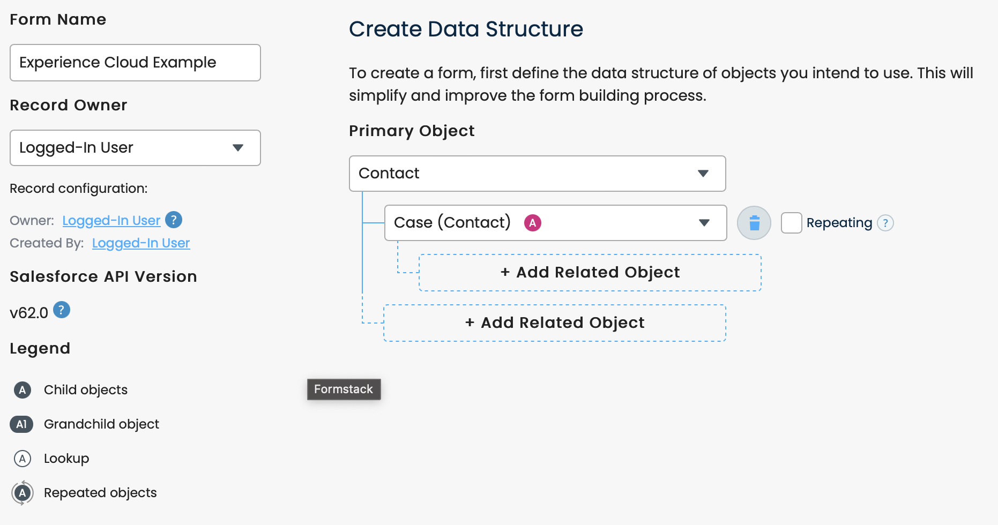Open the Owner Logged-In User link

pyautogui.click(x=111, y=221)
